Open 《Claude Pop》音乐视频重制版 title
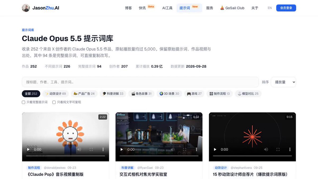 click(x=55, y=174)
